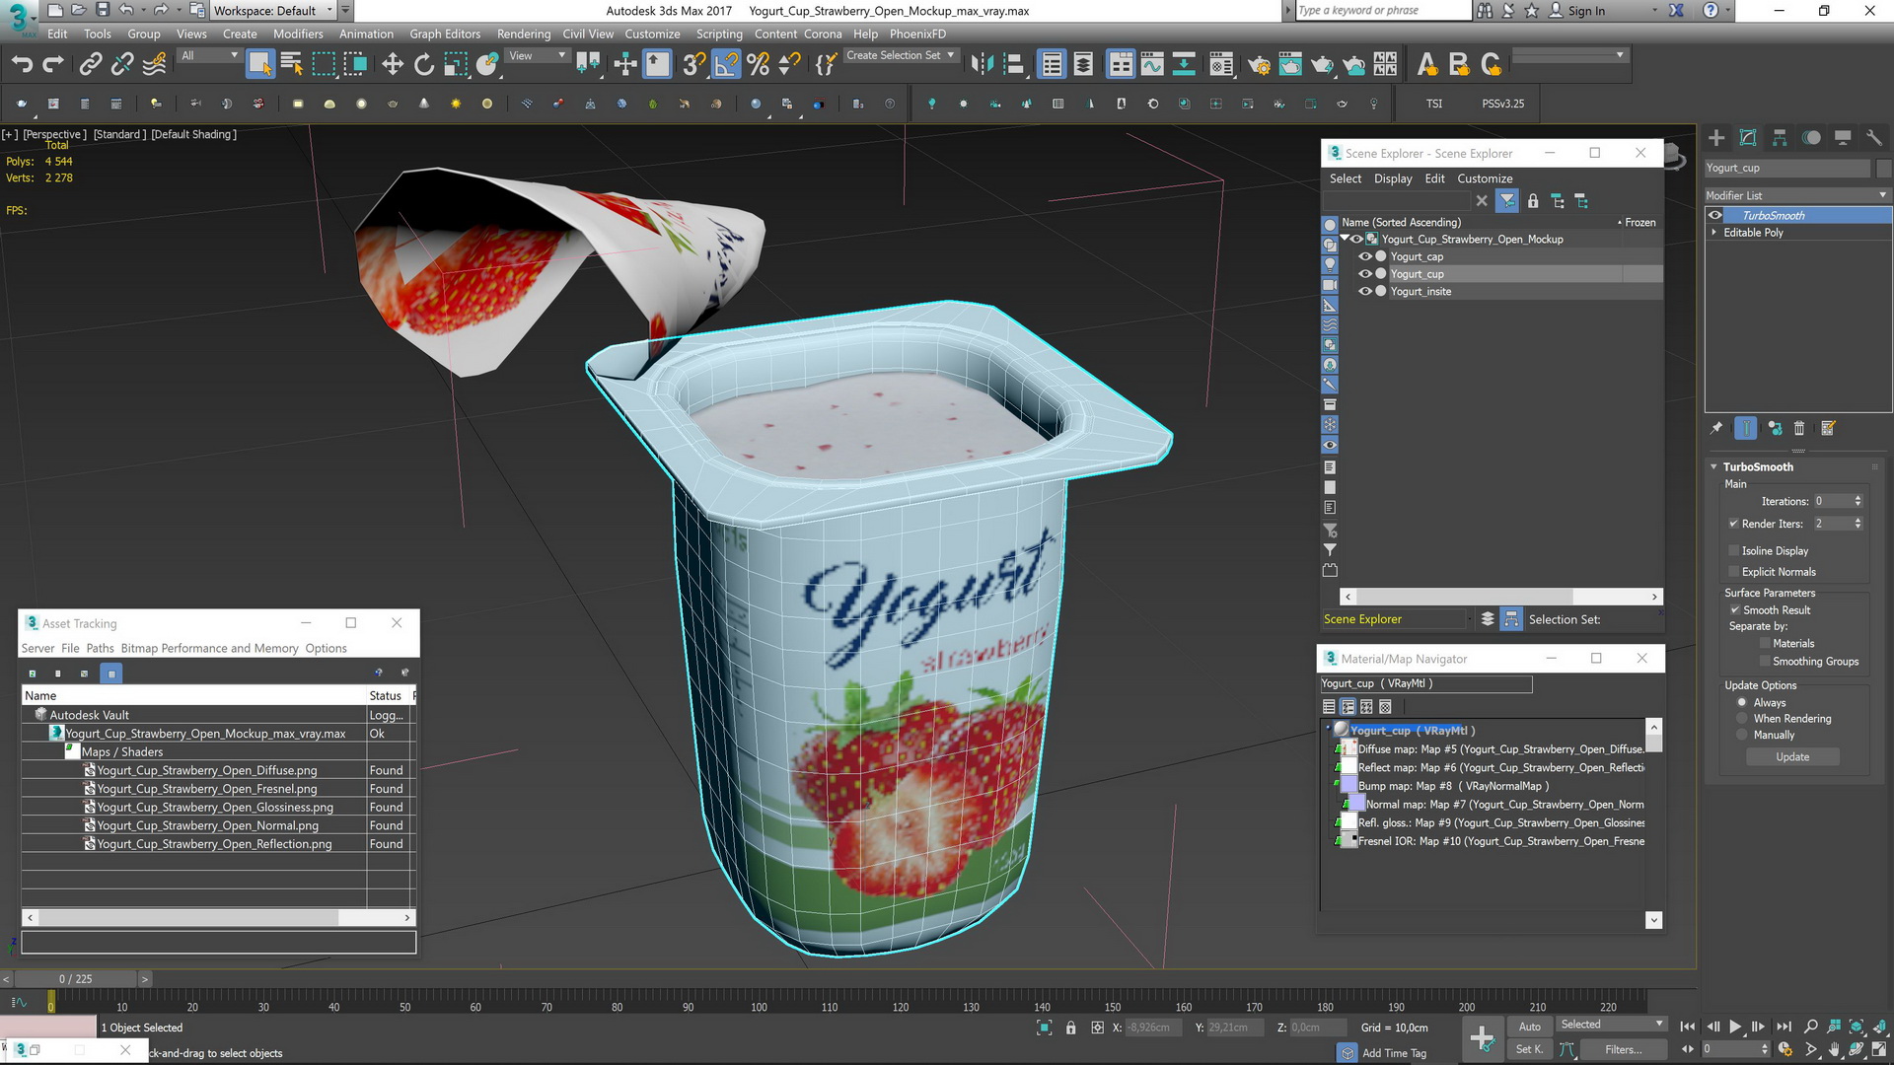This screenshot has width=1894, height=1065.
Task: Toggle Smooth Result checkbox
Action: (1734, 610)
